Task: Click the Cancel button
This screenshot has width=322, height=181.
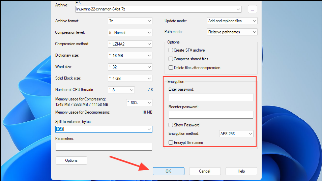Action: [x=205, y=171]
